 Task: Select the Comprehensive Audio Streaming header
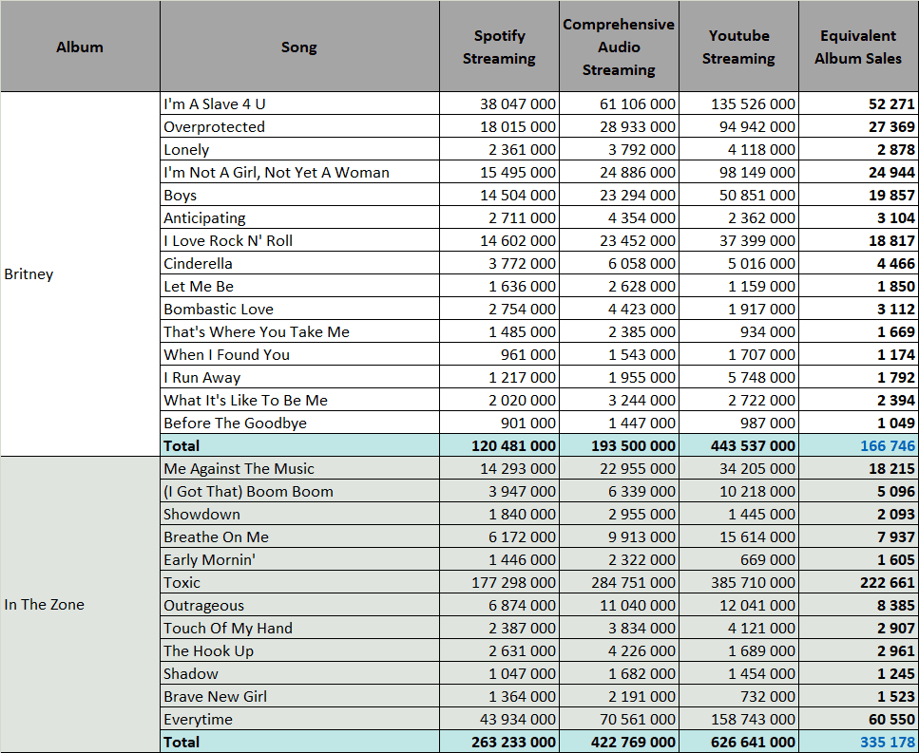click(x=619, y=47)
